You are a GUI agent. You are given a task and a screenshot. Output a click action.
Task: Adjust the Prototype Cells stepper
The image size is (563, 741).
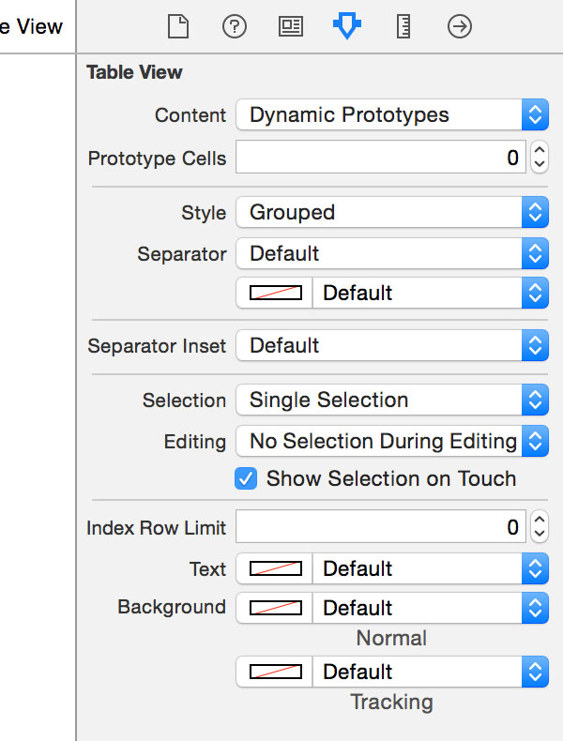pos(540,157)
